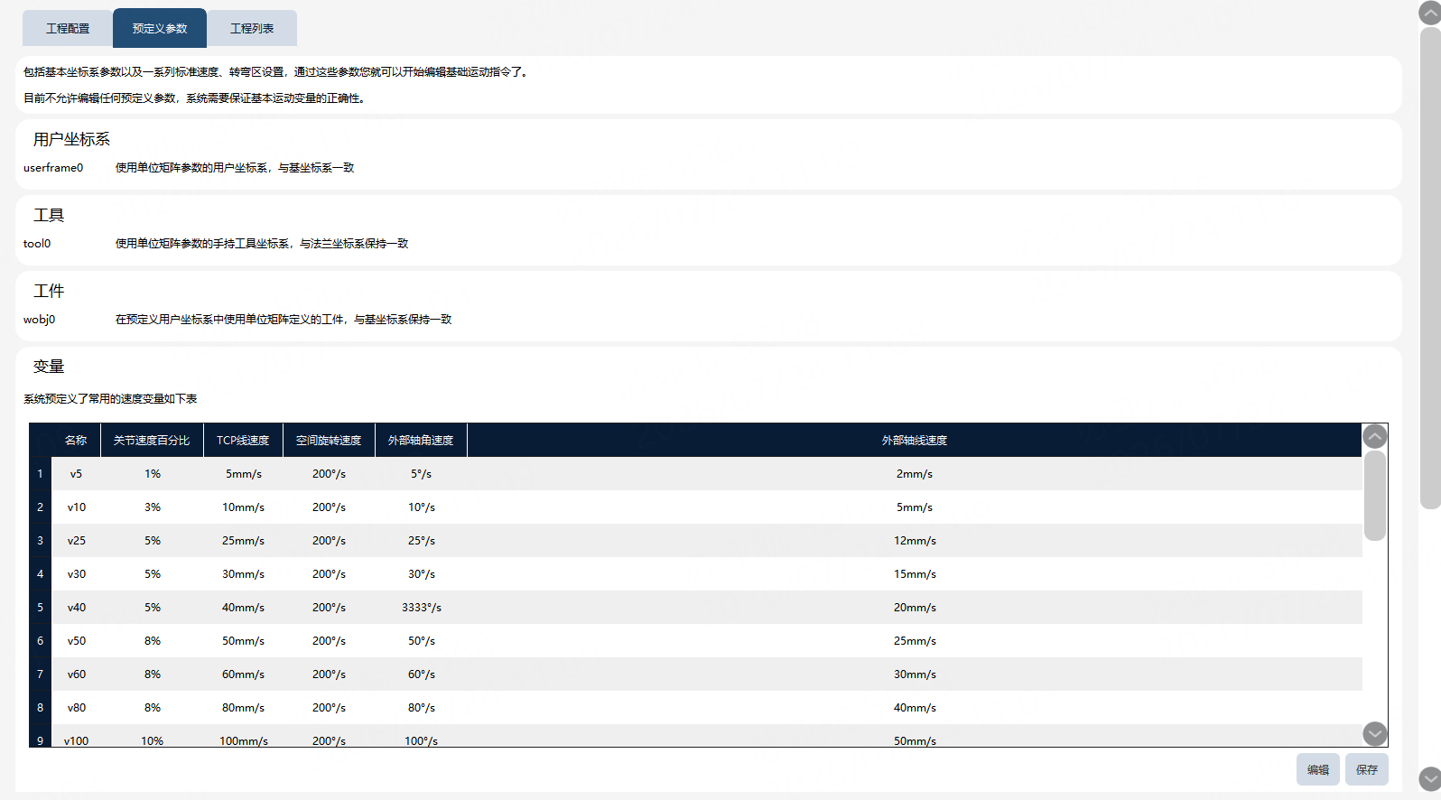The image size is (1441, 800).
Task: Click the 12mm/s external axis speed cell
Action: tap(915, 541)
